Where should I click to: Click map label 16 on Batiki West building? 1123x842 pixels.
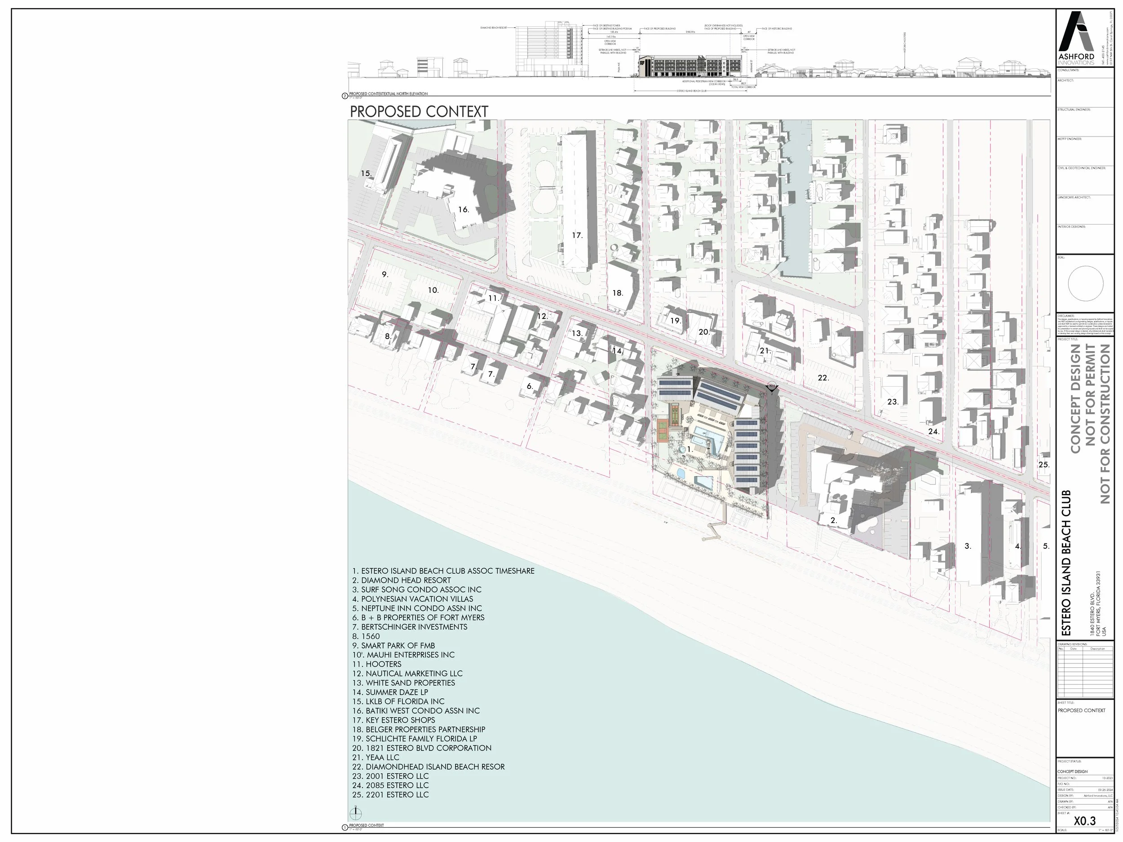pyautogui.click(x=463, y=209)
